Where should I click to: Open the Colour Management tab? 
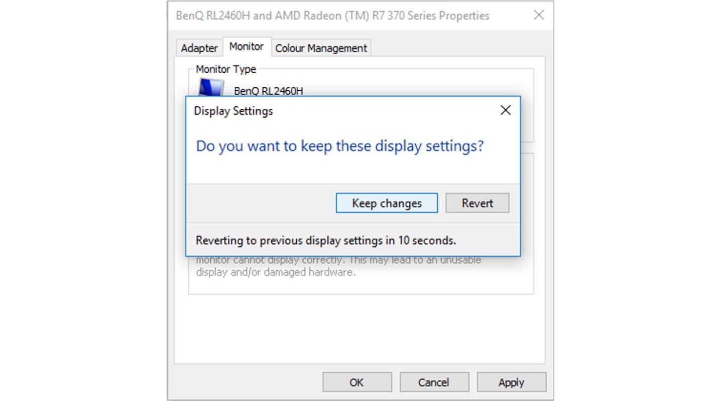321,48
